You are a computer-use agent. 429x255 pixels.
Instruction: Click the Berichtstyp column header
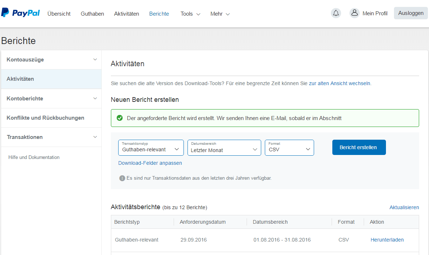click(x=127, y=222)
